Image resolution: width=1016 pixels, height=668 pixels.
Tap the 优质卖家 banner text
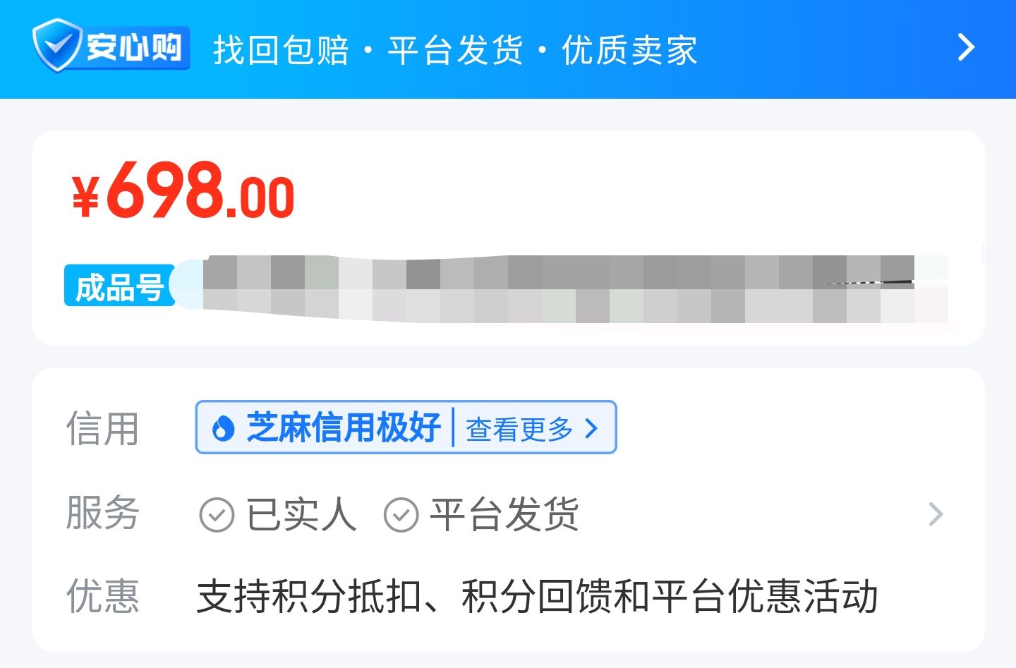629,50
